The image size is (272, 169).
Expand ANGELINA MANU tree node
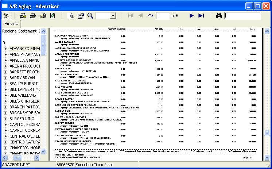click(x=5, y=61)
